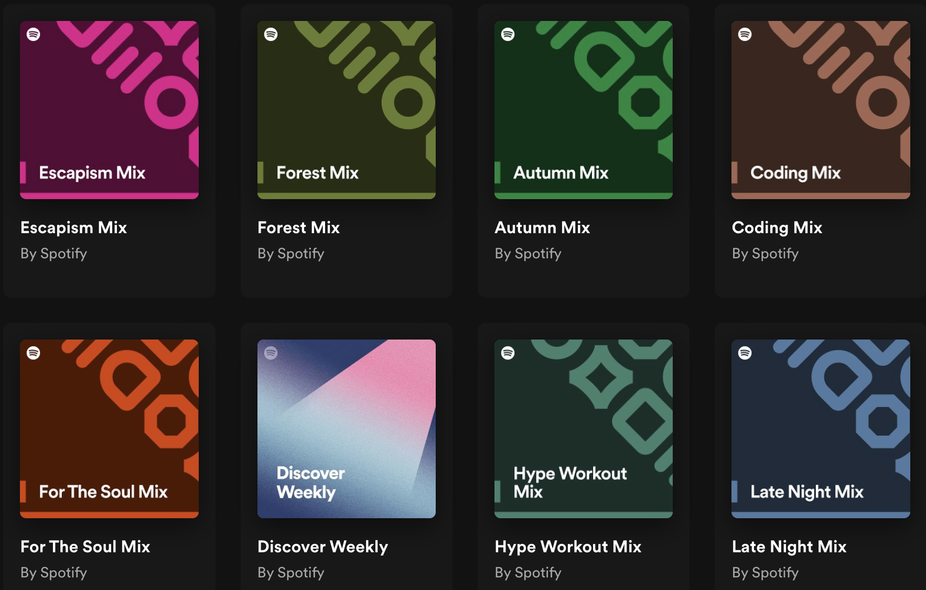
Task: Click "By Spotify" under Late Night Mix
Action: 765,573
